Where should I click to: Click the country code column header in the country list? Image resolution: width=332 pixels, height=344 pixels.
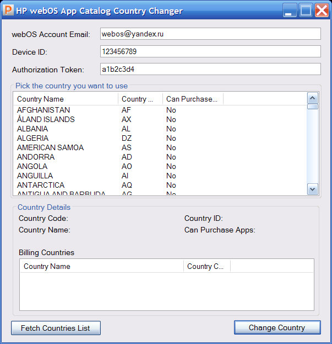coord(140,99)
